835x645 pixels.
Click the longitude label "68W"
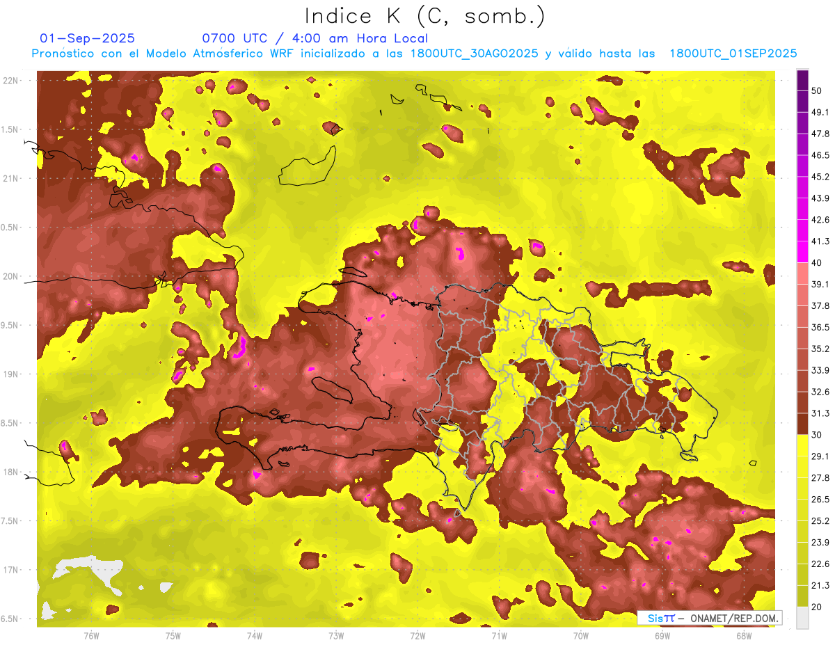point(744,635)
